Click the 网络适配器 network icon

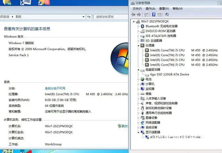143,123
